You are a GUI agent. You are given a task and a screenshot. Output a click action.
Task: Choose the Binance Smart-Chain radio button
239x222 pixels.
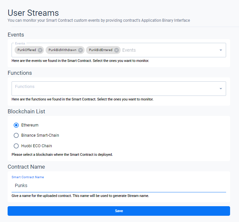pyautogui.click(x=16, y=135)
